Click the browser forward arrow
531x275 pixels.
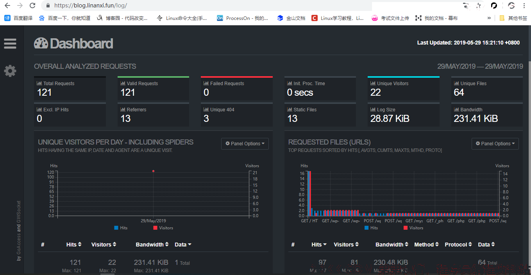(20, 5)
